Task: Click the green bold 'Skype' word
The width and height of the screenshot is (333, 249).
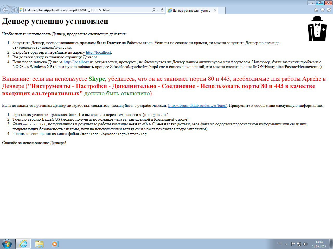Action: (97, 79)
